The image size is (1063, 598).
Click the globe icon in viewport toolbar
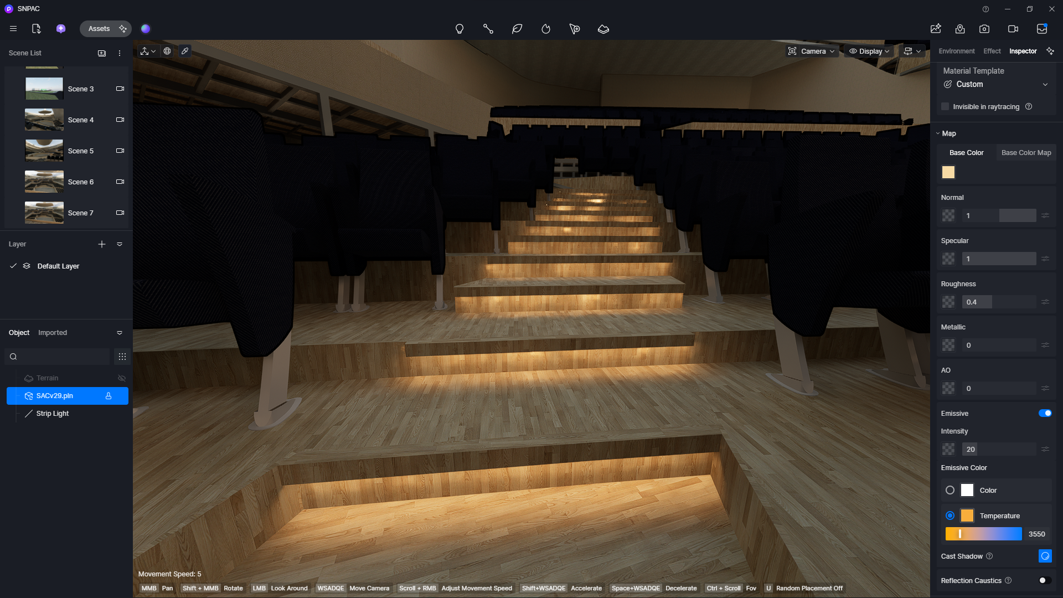tap(167, 51)
